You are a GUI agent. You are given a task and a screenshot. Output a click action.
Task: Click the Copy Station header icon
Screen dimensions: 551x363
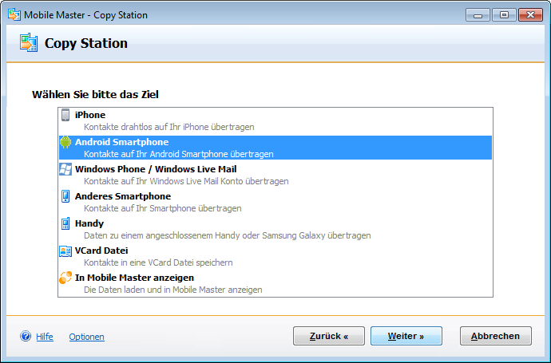point(29,43)
